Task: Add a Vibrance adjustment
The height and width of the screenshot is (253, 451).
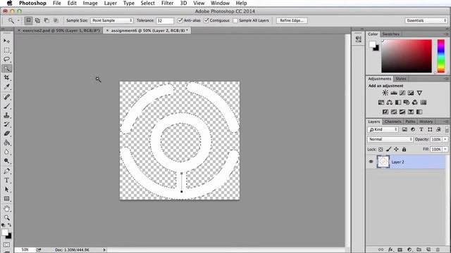Action: tap(419, 93)
